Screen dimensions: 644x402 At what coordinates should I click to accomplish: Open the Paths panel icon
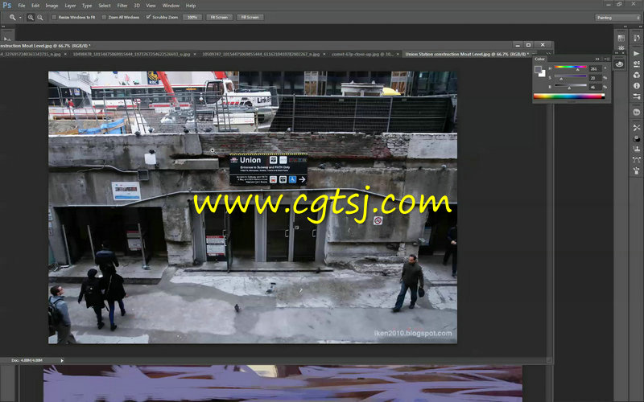coord(637,160)
